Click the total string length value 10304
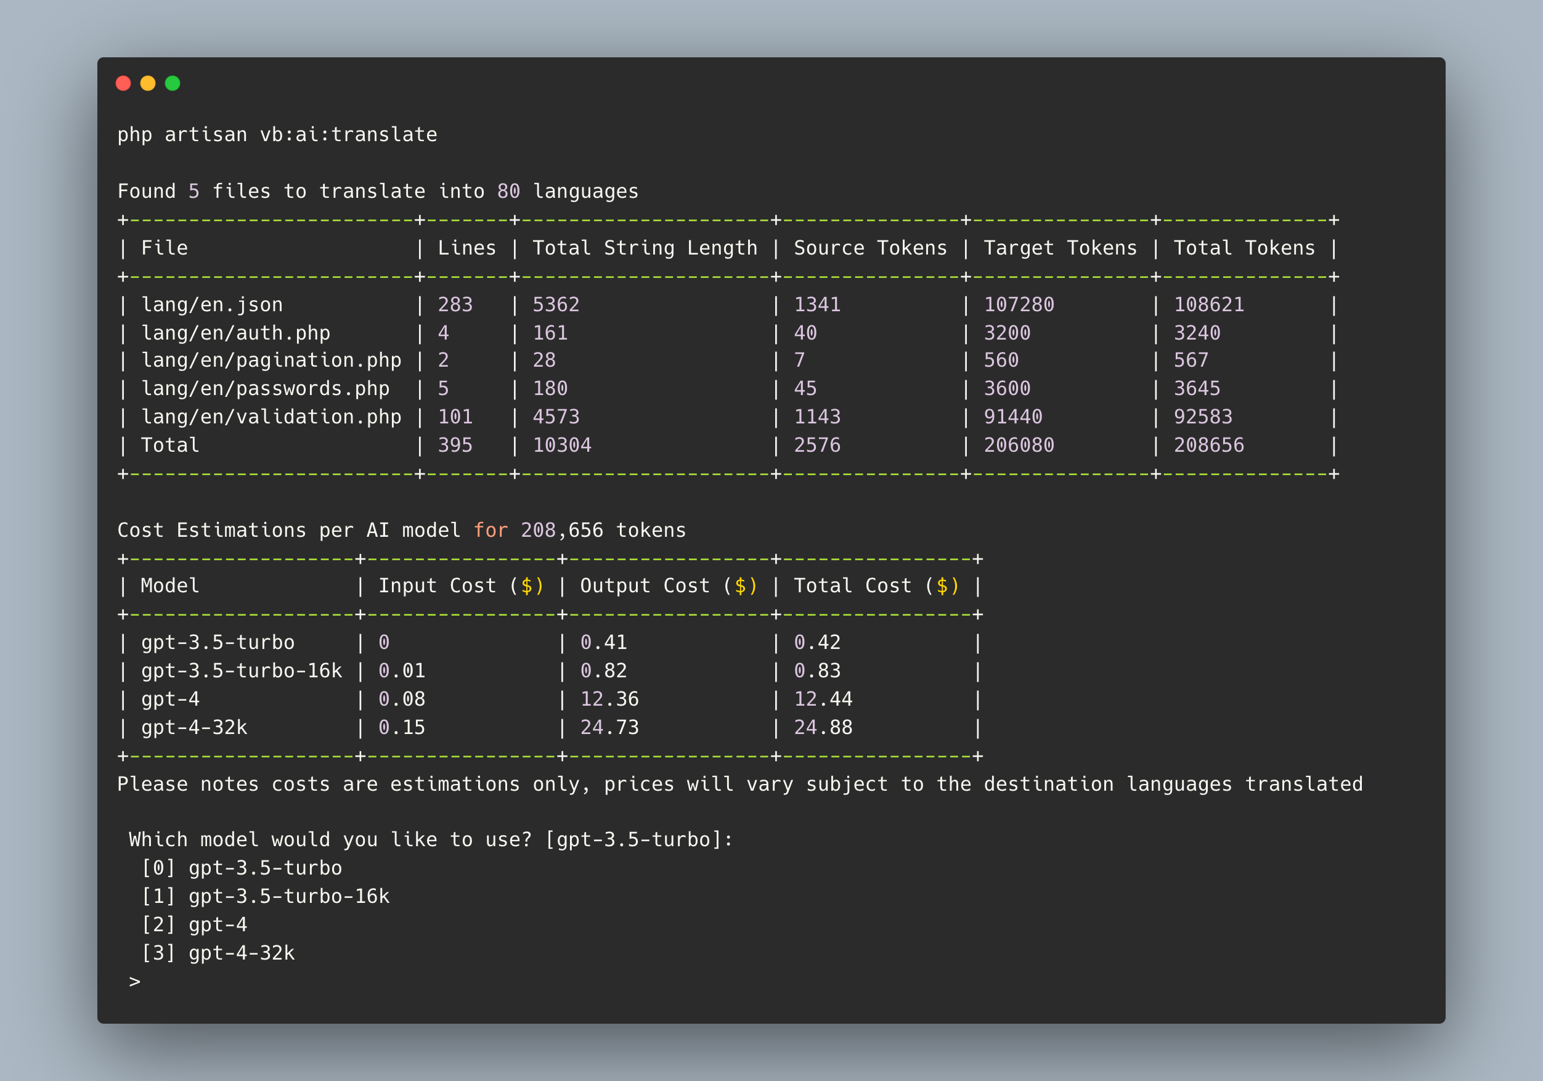The width and height of the screenshot is (1543, 1081). tap(562, 446)
